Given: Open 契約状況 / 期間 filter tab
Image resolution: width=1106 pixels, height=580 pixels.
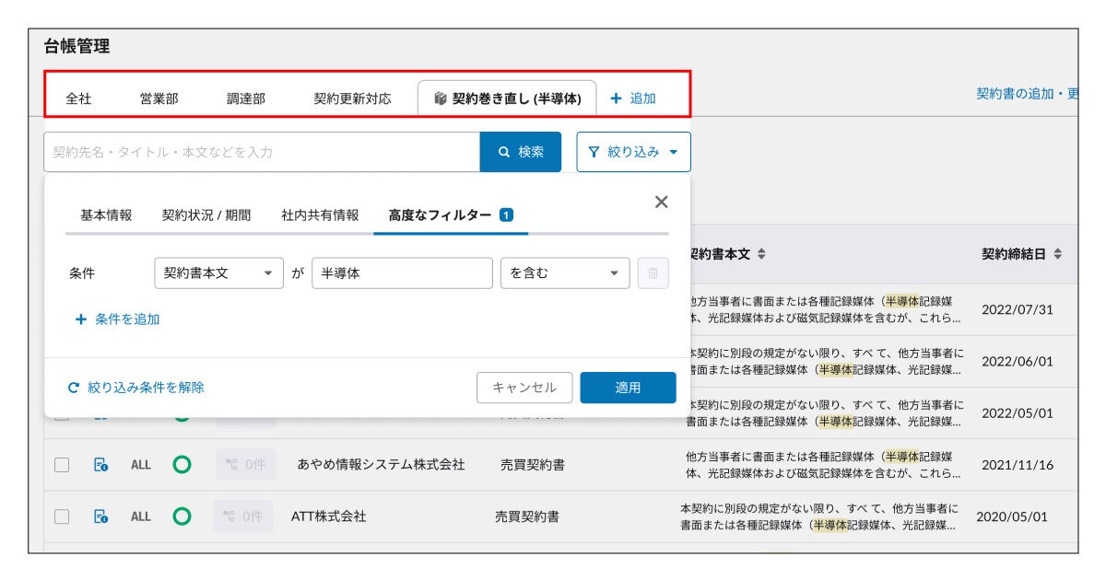Looking at the screenshot, I should click(206, 215).
